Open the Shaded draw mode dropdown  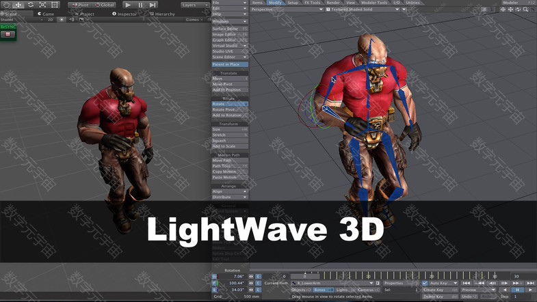(21, 20)
